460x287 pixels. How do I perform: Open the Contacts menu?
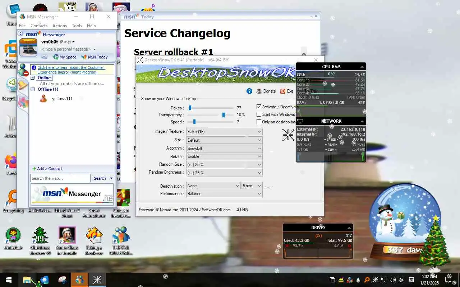39,26
